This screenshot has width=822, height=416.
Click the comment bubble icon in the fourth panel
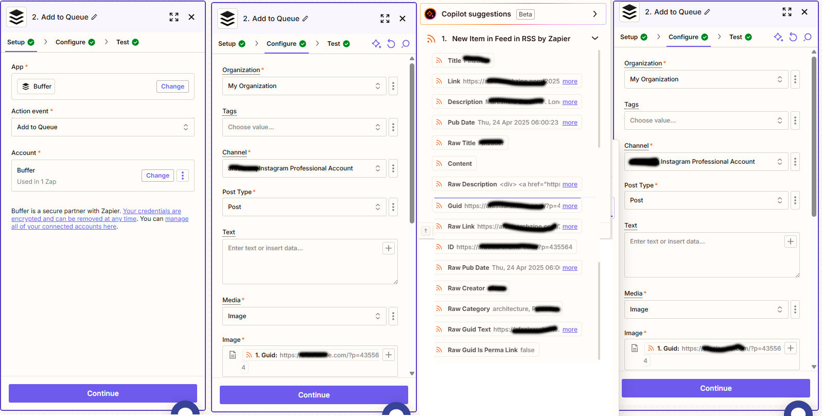[808, 37]
